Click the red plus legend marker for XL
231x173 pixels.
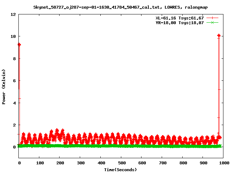(x=212, y=18)
